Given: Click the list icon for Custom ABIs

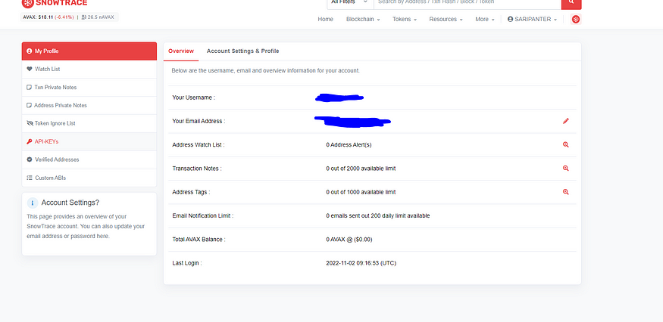Looking at the screenshot, I should (30, 178).
